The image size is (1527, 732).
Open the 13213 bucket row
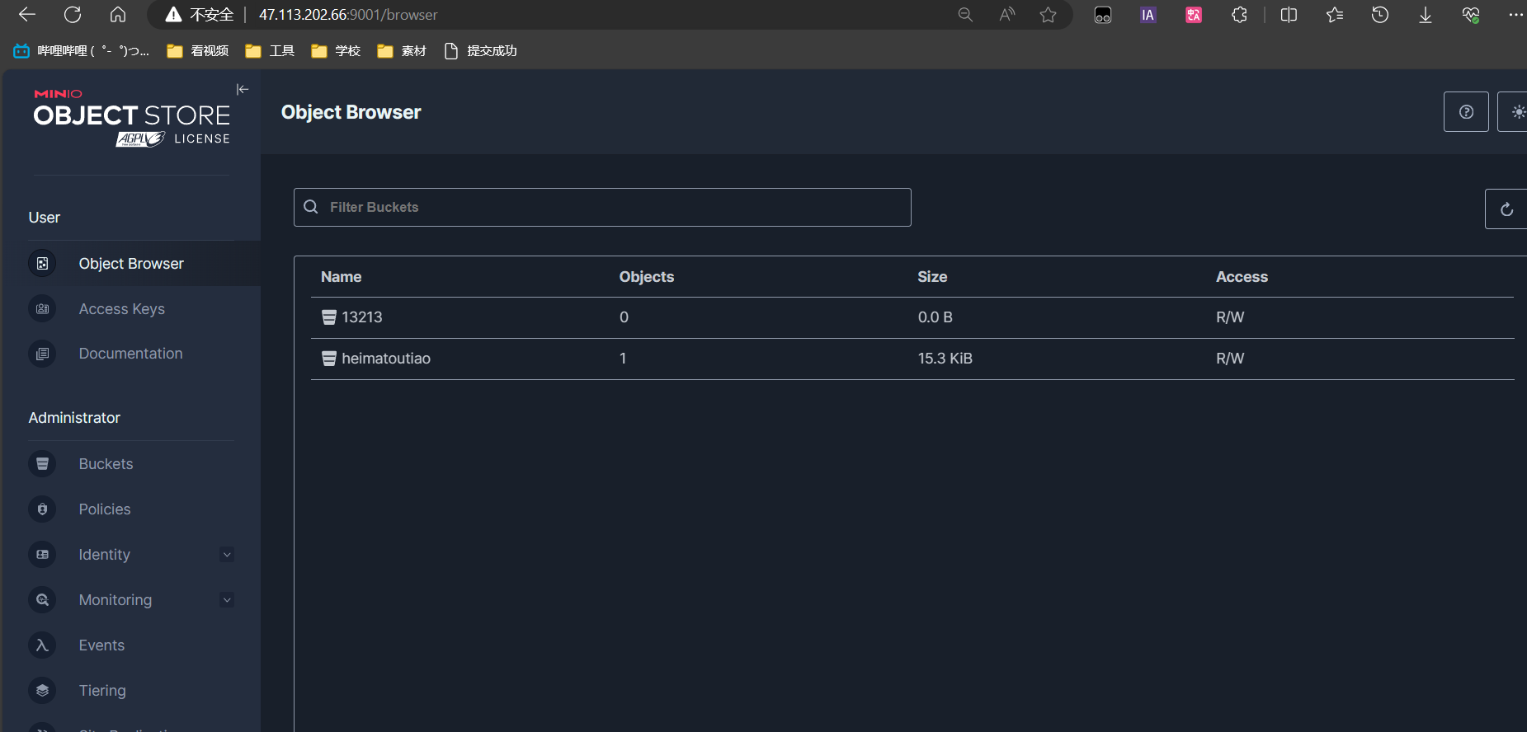coord(361,317)
